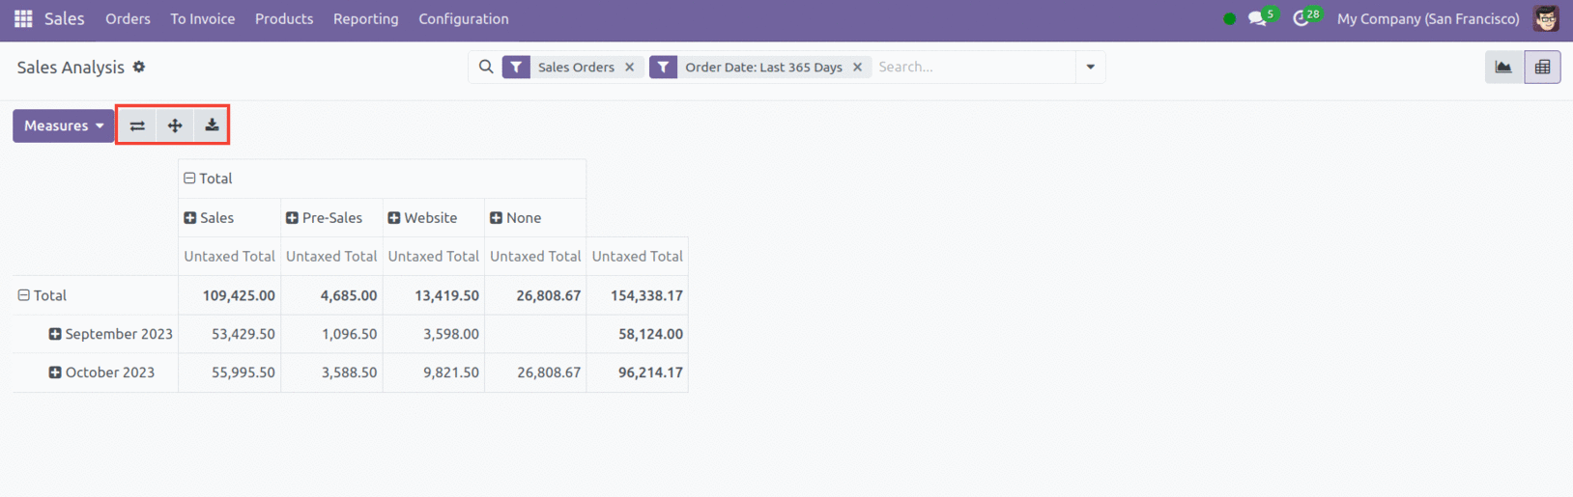
Task: Open the apps grid menu
Action: pyautogui.click(x=23, y=19)
